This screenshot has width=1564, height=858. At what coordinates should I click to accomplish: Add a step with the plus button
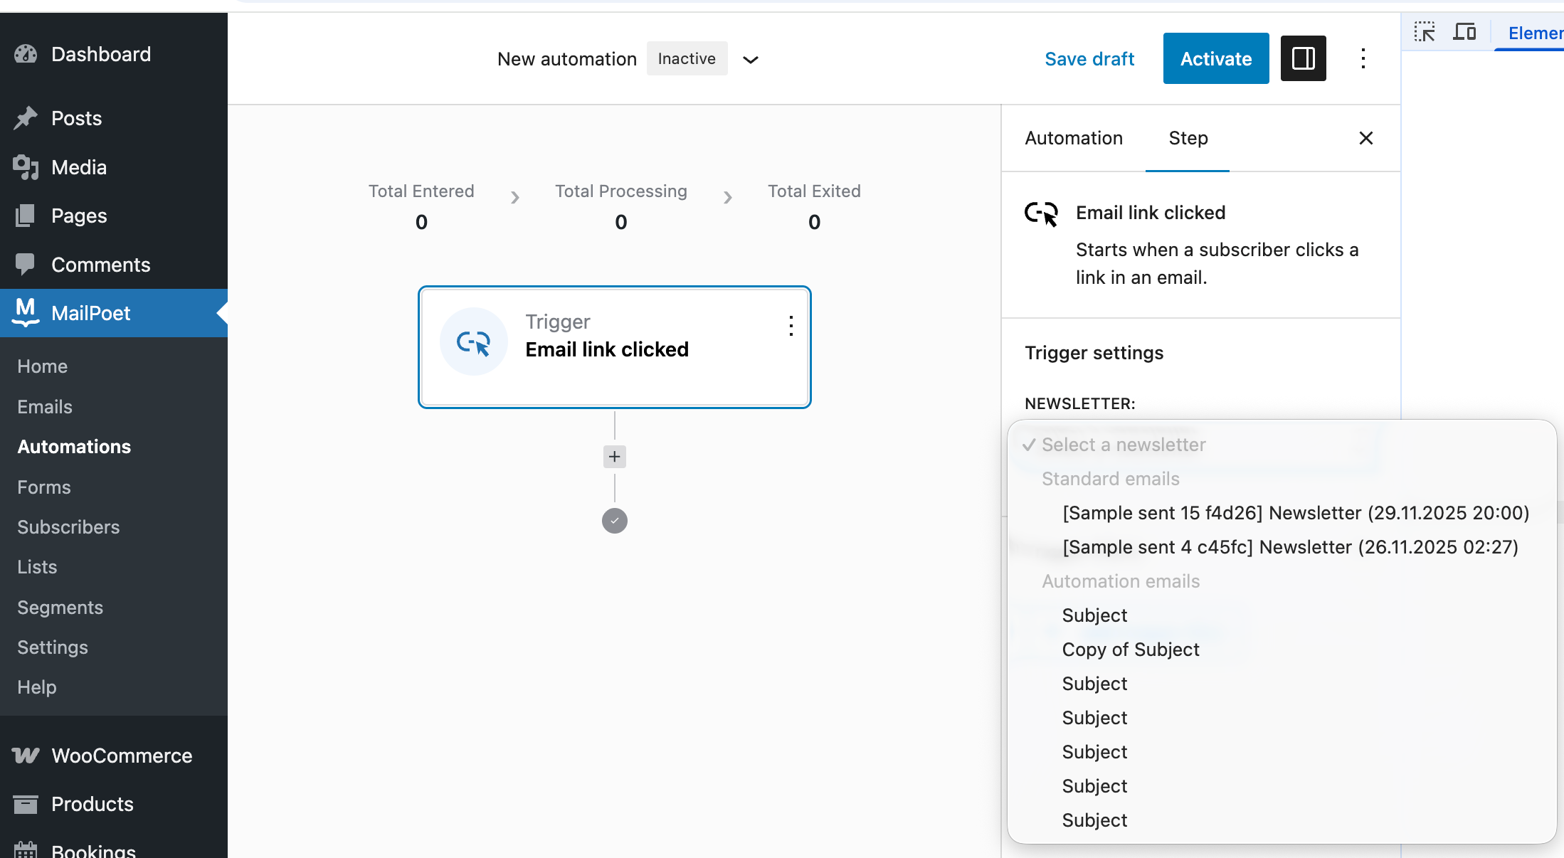615,457
